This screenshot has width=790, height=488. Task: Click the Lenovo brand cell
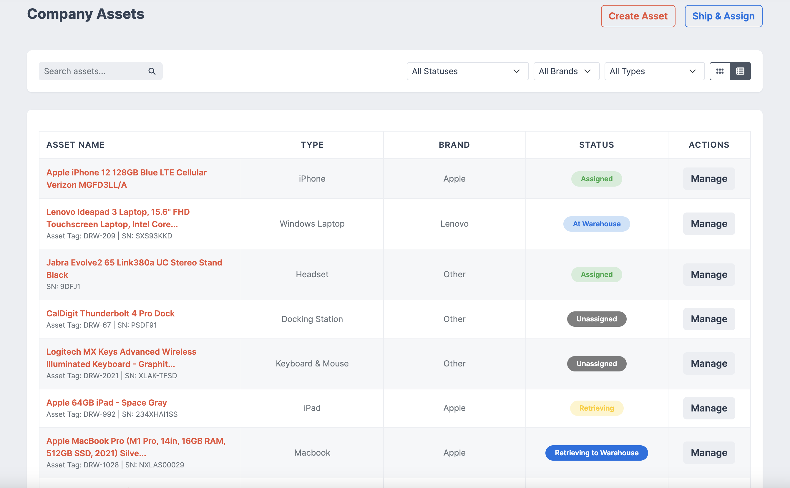pos(454,224)
